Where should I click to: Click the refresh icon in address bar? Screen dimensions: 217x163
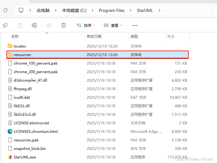pyautogui.click(x=5, y=10)
